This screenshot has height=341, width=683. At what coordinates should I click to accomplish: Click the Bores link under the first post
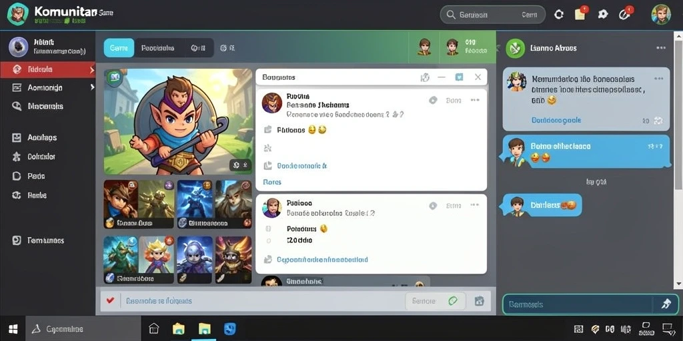272,182
